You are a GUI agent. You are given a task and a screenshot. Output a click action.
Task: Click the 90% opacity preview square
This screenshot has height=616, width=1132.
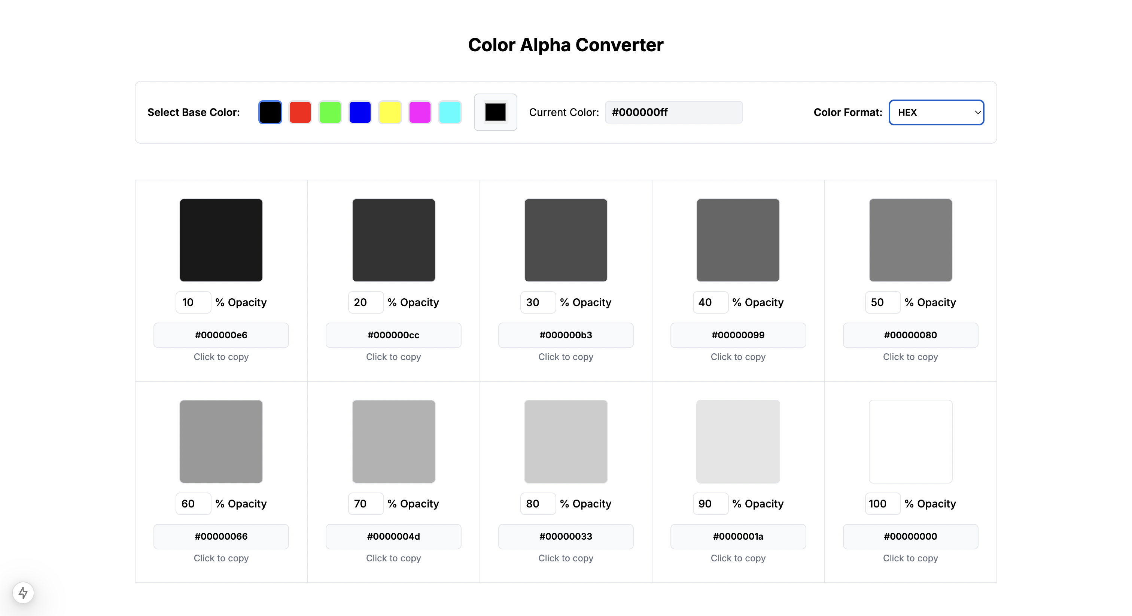[x=738, y=442]
